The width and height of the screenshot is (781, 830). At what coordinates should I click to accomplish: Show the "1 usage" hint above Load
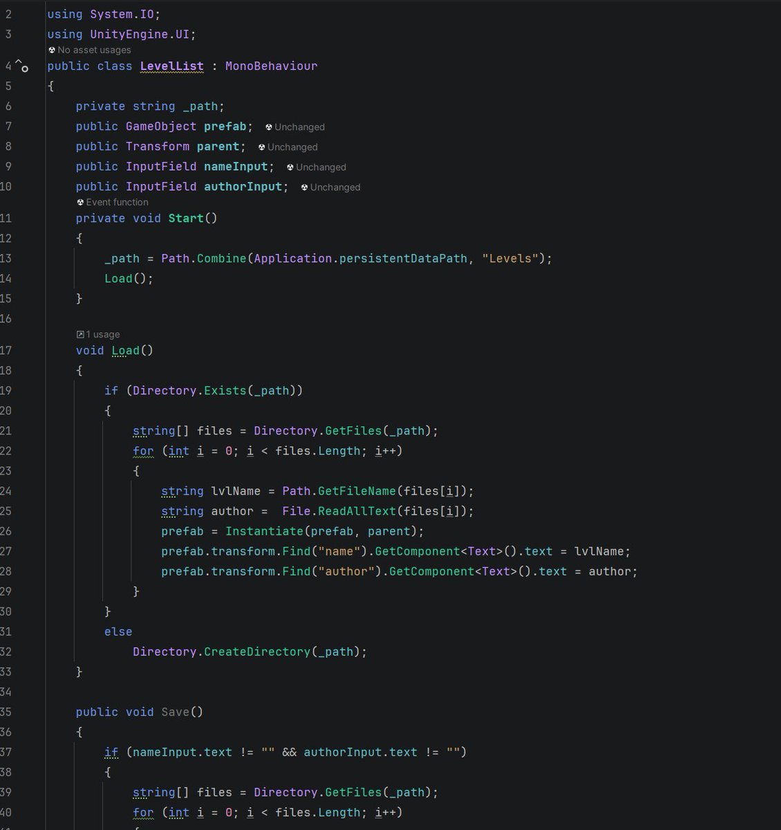[97, 334]
